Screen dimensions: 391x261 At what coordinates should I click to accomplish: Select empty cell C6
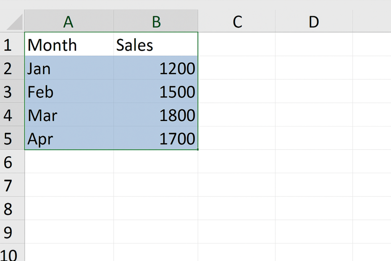(x=237, y=161)
